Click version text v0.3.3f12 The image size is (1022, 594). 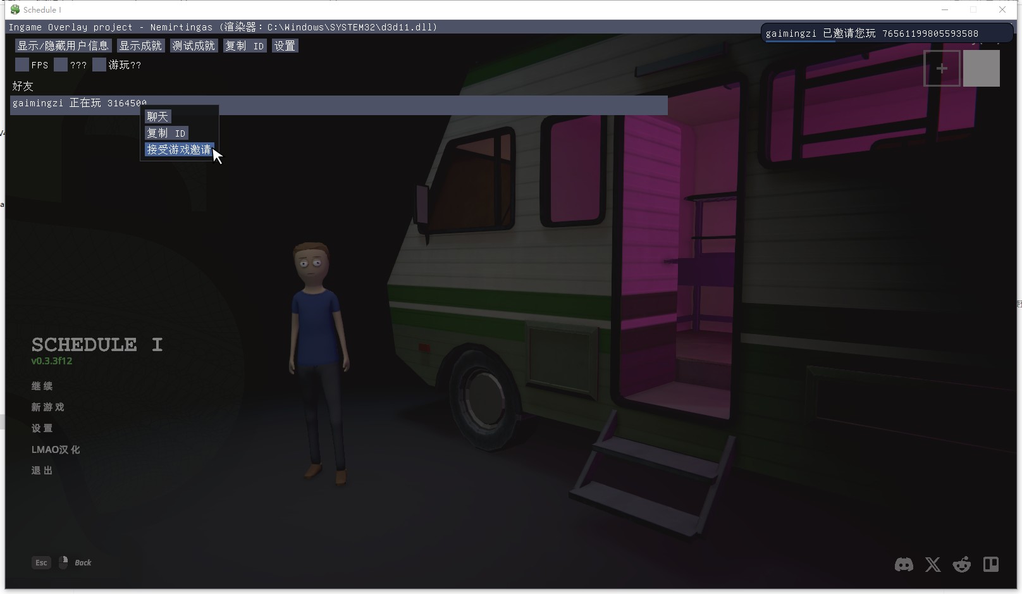[x=52, y=361]
